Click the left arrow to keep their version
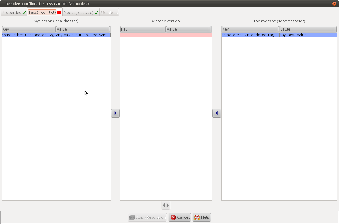This screenshot has width=339, height=224. [x=216, y=113]
